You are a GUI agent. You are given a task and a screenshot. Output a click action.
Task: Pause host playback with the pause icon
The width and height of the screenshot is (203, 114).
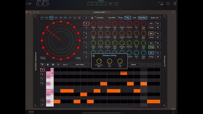pyautogui.click(x=43, y=4)
